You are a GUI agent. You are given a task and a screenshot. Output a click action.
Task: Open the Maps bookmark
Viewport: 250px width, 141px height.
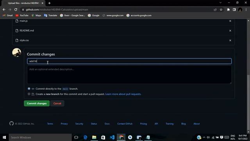coord(36,16)
